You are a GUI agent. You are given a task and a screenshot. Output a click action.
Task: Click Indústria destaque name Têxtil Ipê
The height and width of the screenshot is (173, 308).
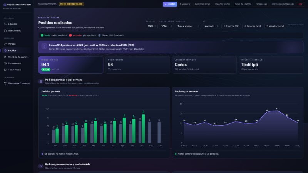tap(249, 65)
